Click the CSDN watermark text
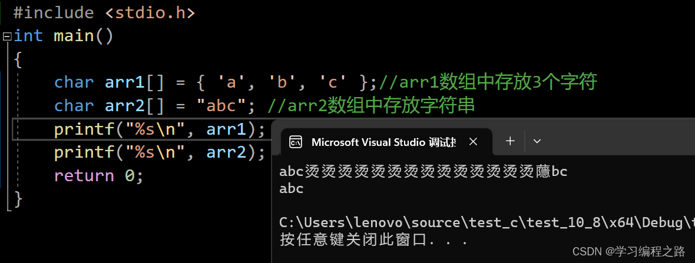This screenshot has height=263, width=695. click(x=629, y=252)
